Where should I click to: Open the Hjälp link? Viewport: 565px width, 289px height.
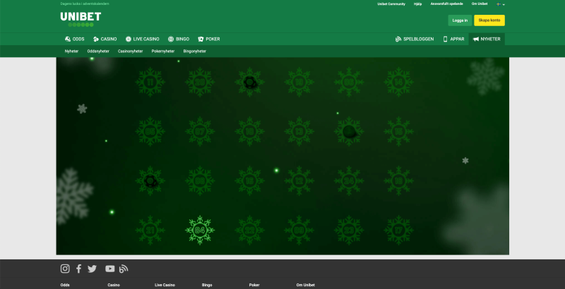pyautogui.click(x=418, y=4)
